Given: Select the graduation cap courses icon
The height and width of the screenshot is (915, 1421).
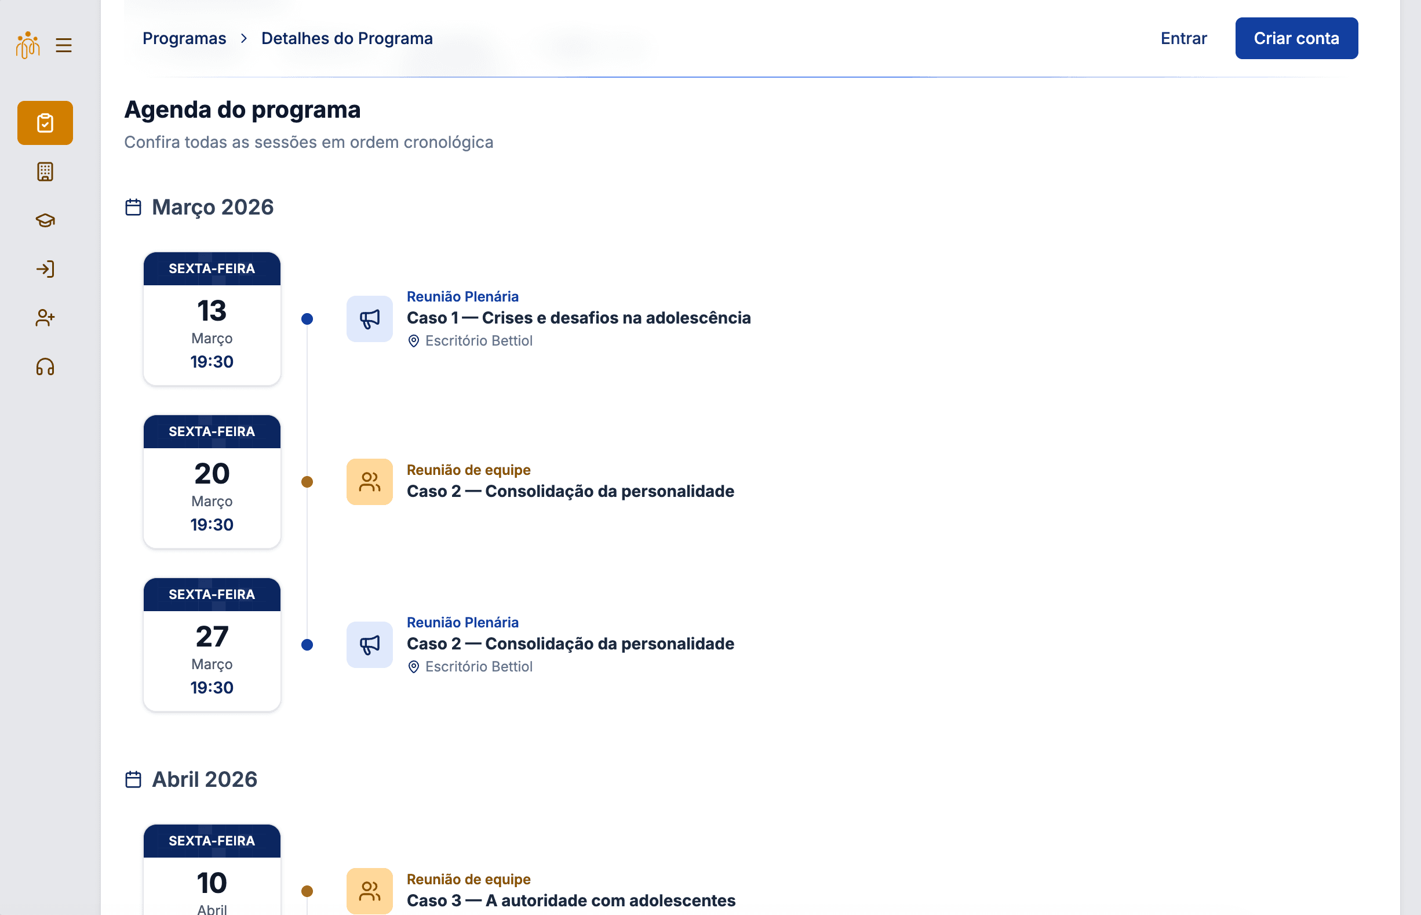Looking at the screenshot, I should tap(45, 220).
